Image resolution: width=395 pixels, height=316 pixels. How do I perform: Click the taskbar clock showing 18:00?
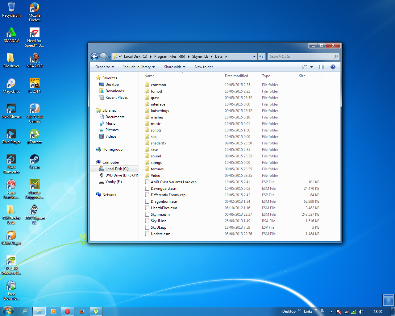pos(378,312)
